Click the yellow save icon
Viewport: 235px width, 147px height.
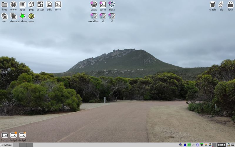pyautogui.click(x=31, y=18)
